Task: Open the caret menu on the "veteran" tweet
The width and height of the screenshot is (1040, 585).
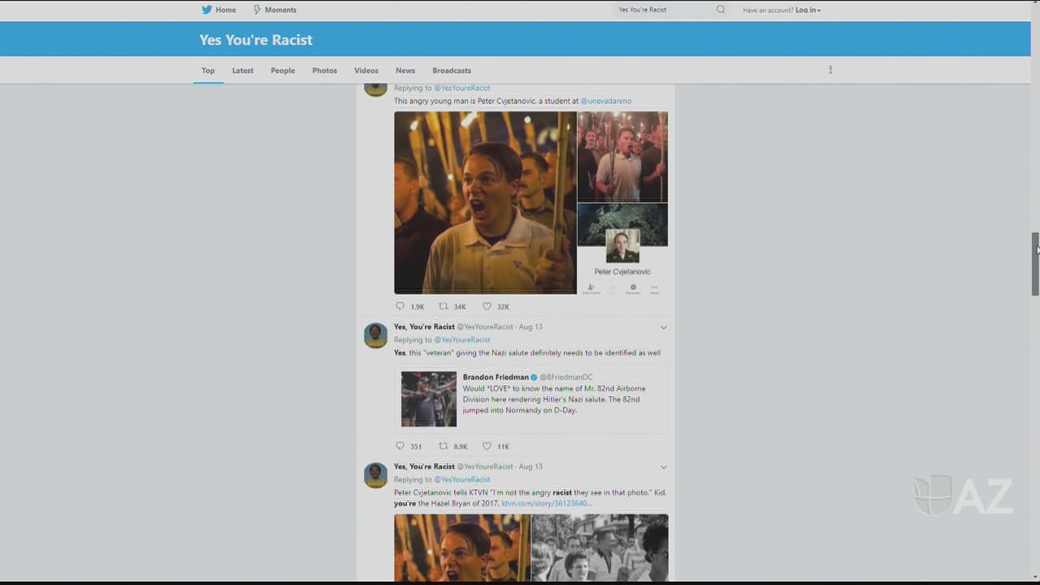Action: pyautogui.click(x=663, y=327)
